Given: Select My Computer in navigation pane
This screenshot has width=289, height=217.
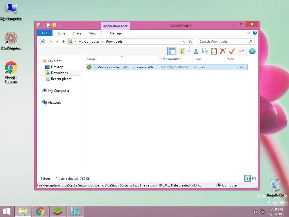Looking at the screenshot, I should tap(59, 91).
